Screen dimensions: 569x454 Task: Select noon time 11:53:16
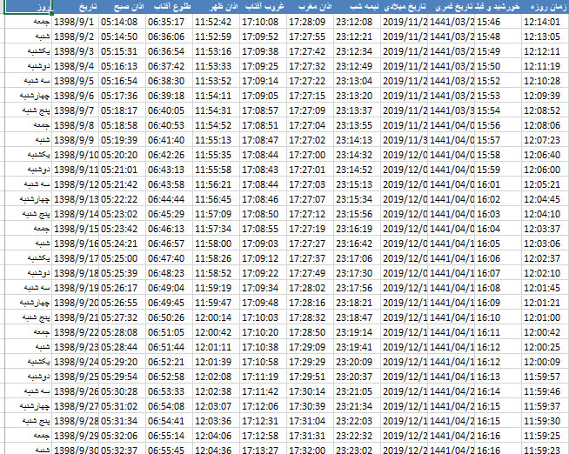tap(216, 51)
